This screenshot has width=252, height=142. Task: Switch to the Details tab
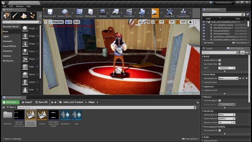tap(209, 49)
